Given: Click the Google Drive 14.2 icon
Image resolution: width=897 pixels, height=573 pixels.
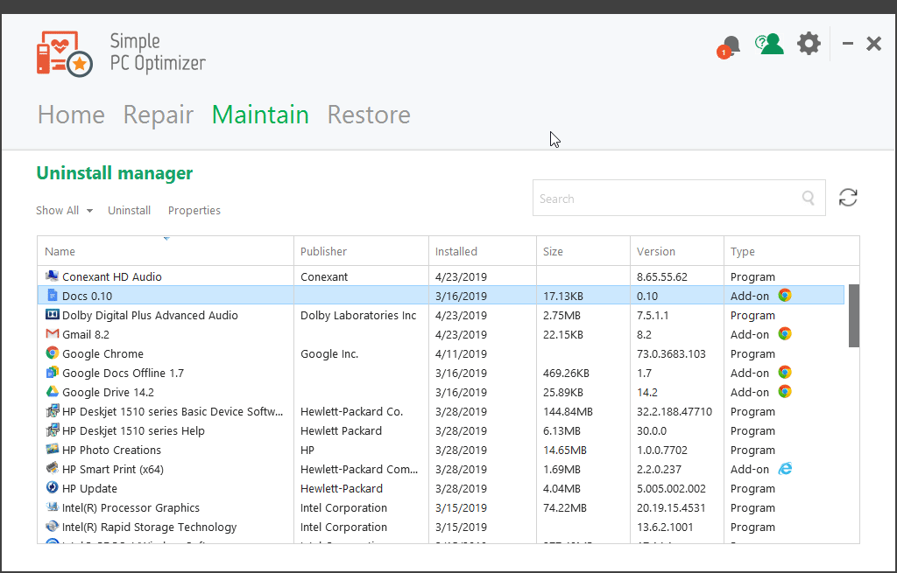Looking at the screenshot, I should (x=52, y=392).
